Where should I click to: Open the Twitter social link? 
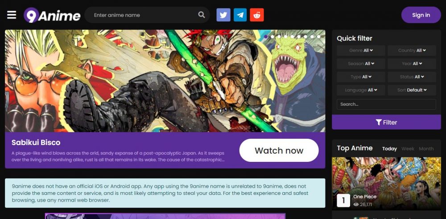click(223, 15)
